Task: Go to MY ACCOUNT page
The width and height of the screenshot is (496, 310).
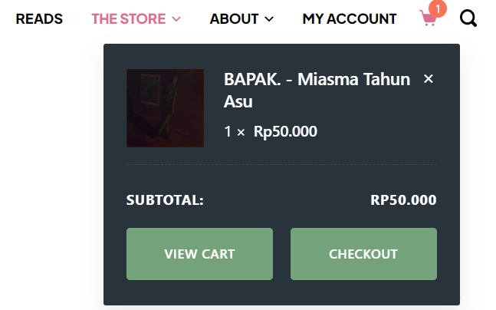Action: [350, 19]
